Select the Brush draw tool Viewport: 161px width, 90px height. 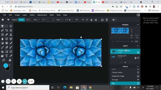tap(3, 47)
